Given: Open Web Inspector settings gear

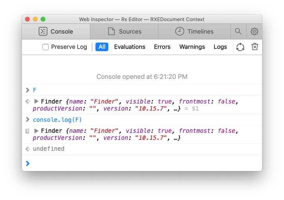Looking at the screenshot, I should pos(254,32).
